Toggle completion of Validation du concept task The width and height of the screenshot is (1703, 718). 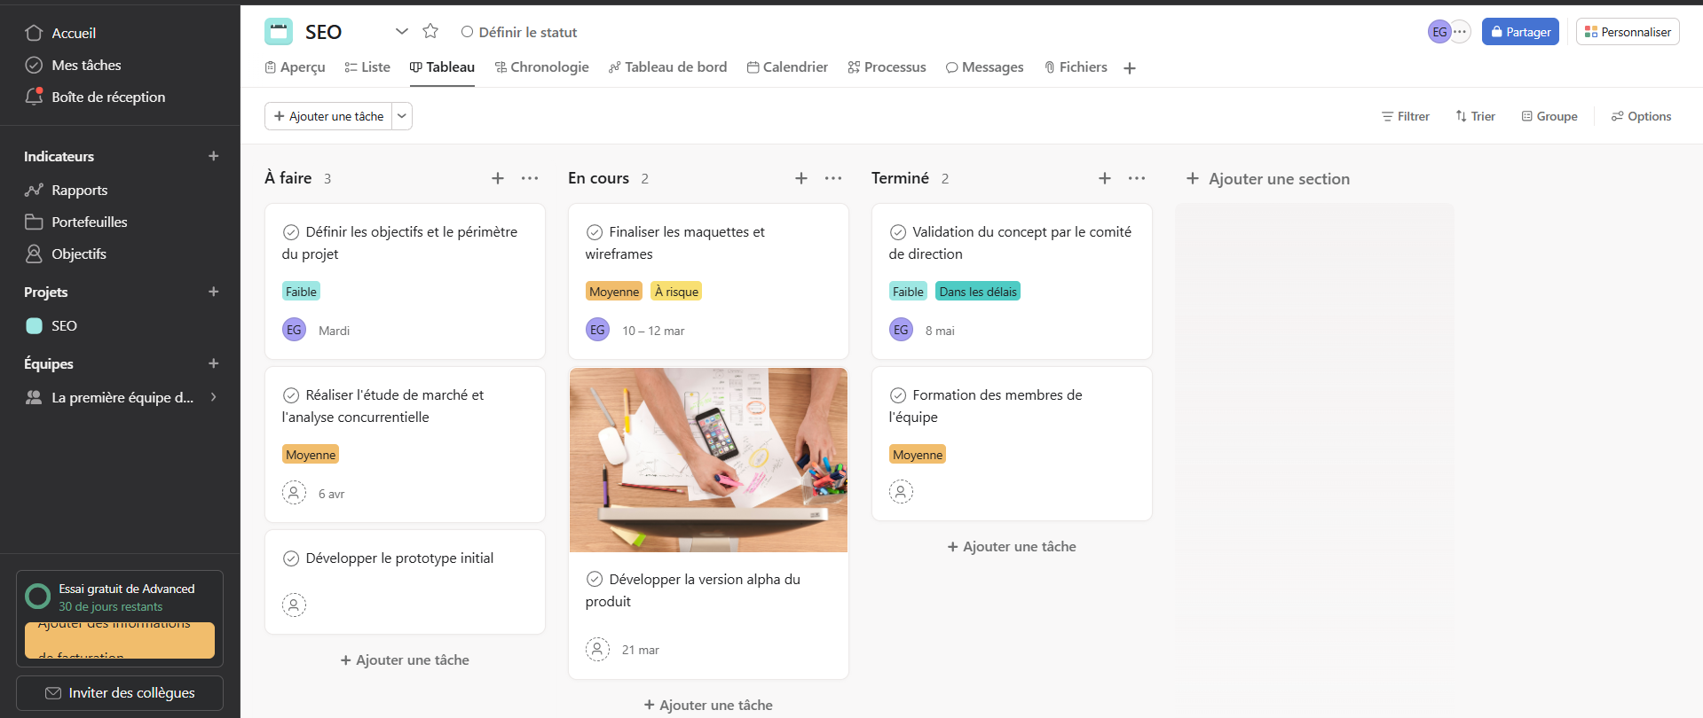click(898, 232)
